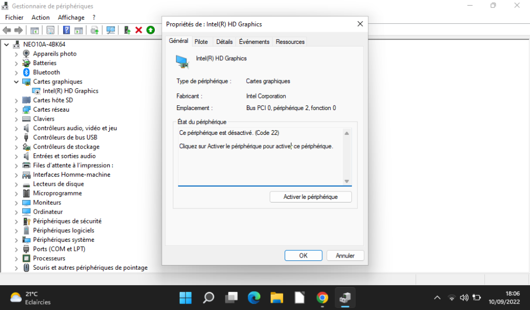Click the Forward arrow in the toolbar
This screenshot has width=530, height=310.
click(x=19, y=30)
